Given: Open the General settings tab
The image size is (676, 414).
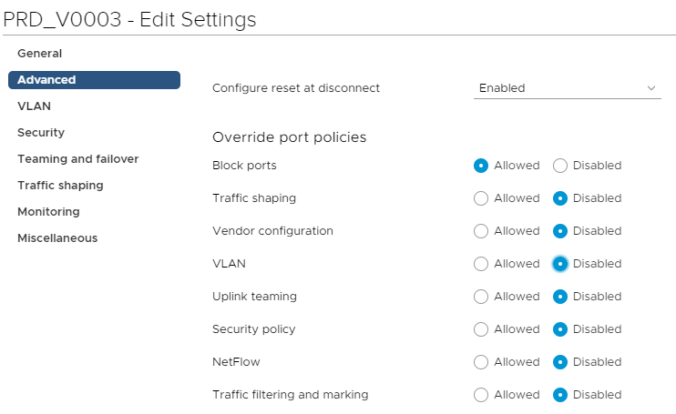Looking at the screenshot, I should 39,54.
